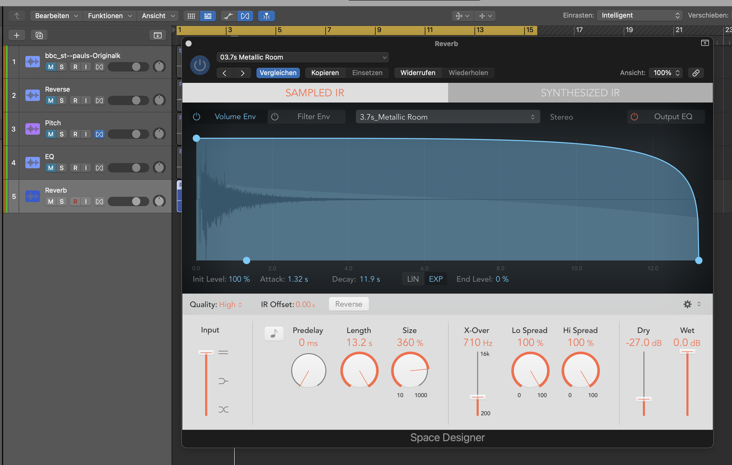This screenshot has height=465, width=732.
Task: Click the IR Offset value field
Action: 305,304
